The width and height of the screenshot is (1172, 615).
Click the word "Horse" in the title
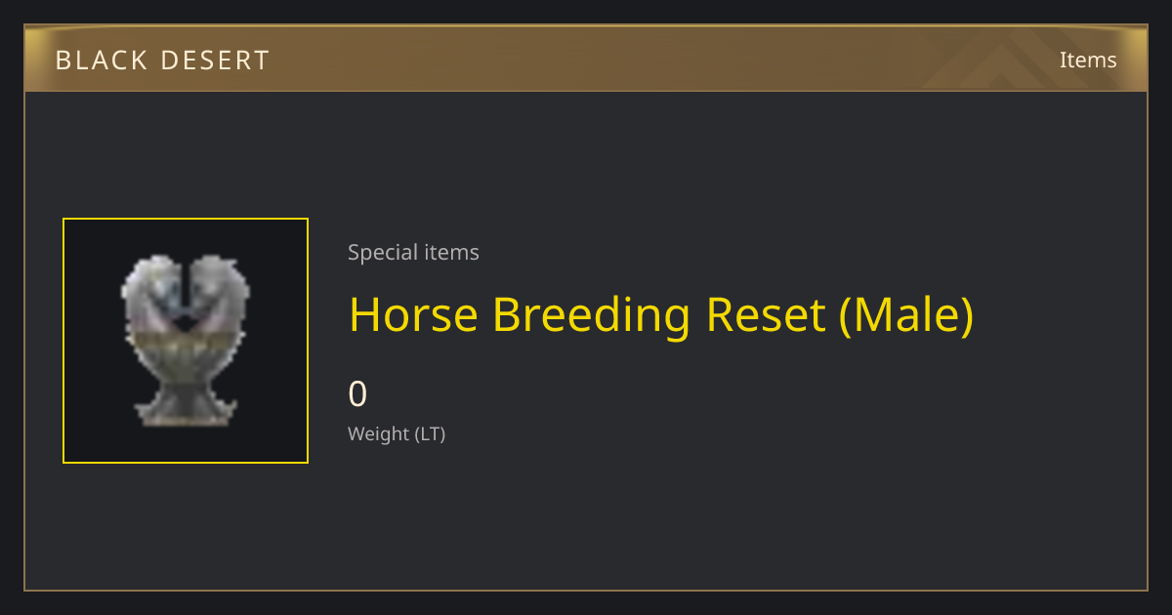[x=413, y=315]
